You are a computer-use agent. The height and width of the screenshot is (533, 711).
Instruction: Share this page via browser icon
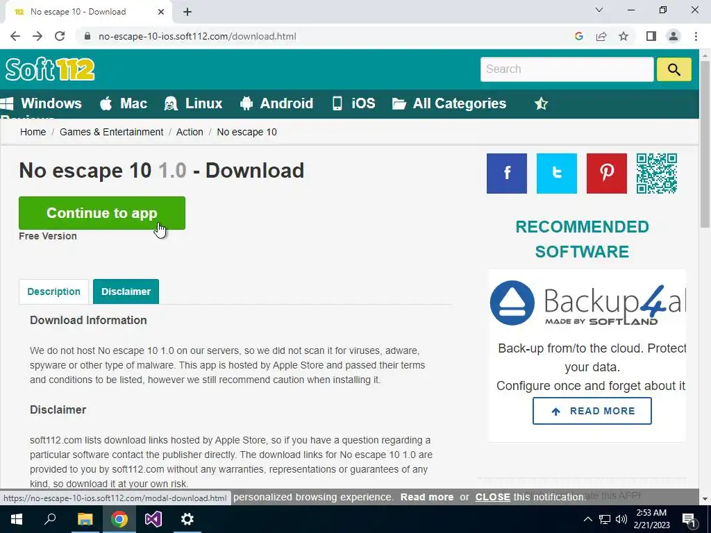pyautogui.click(x=601, y=36)
